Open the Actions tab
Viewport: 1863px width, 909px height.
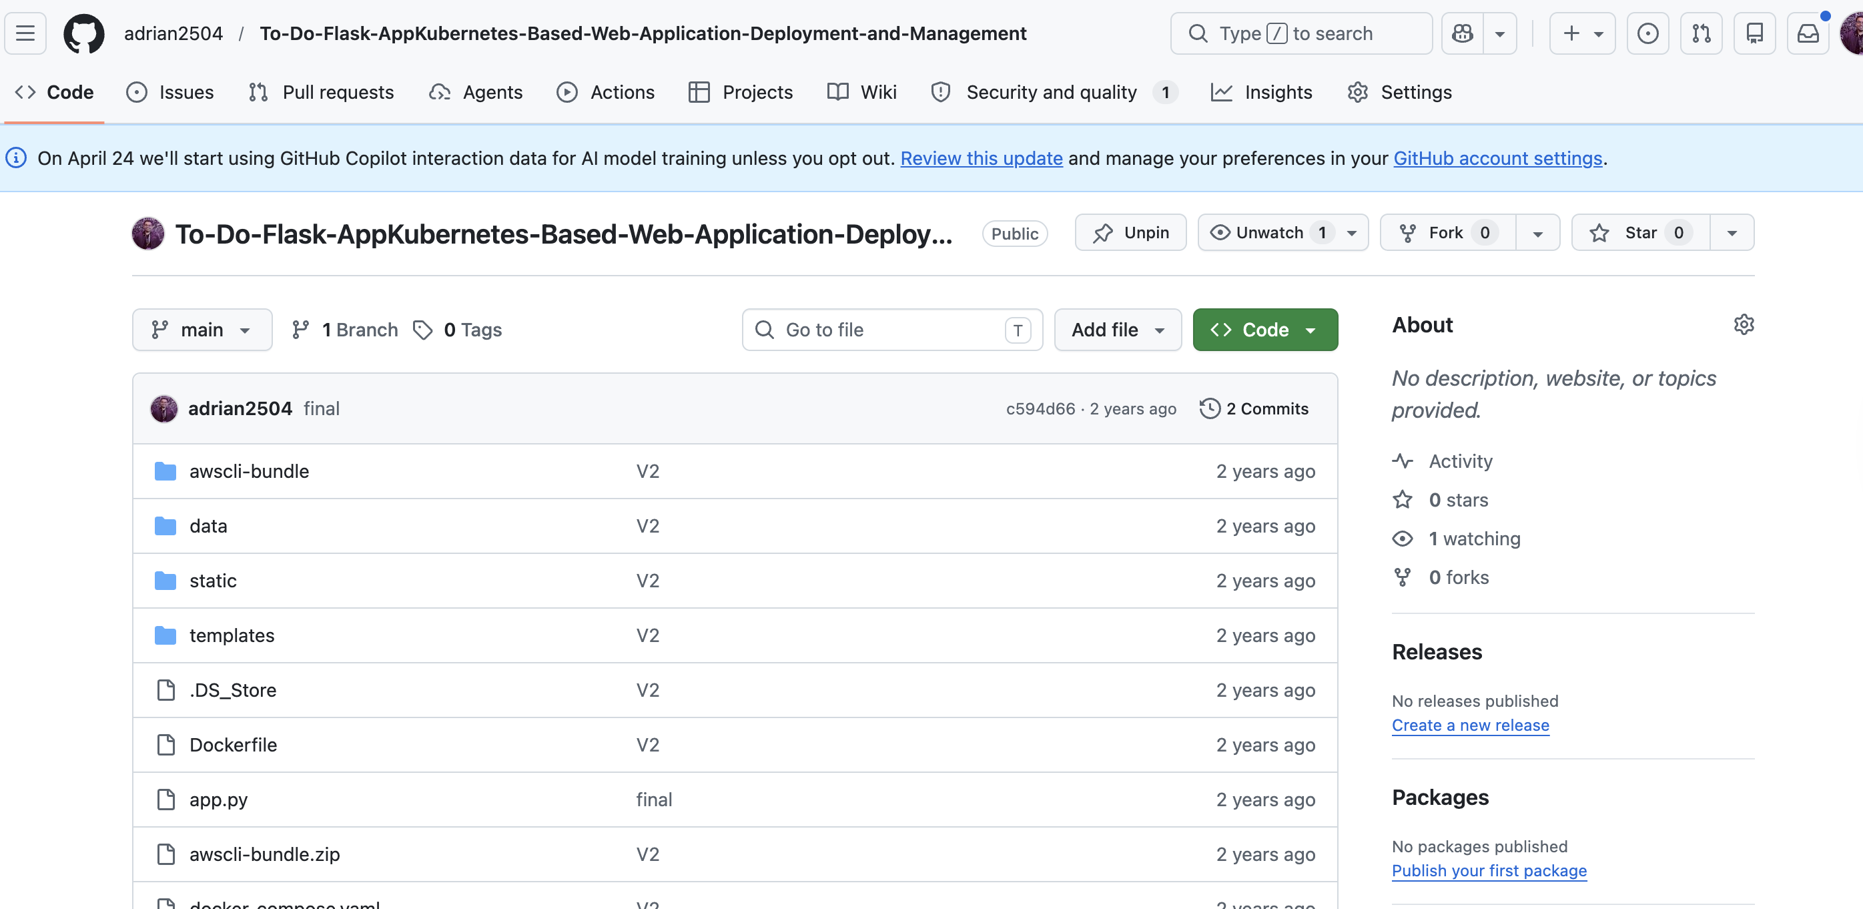606,92
